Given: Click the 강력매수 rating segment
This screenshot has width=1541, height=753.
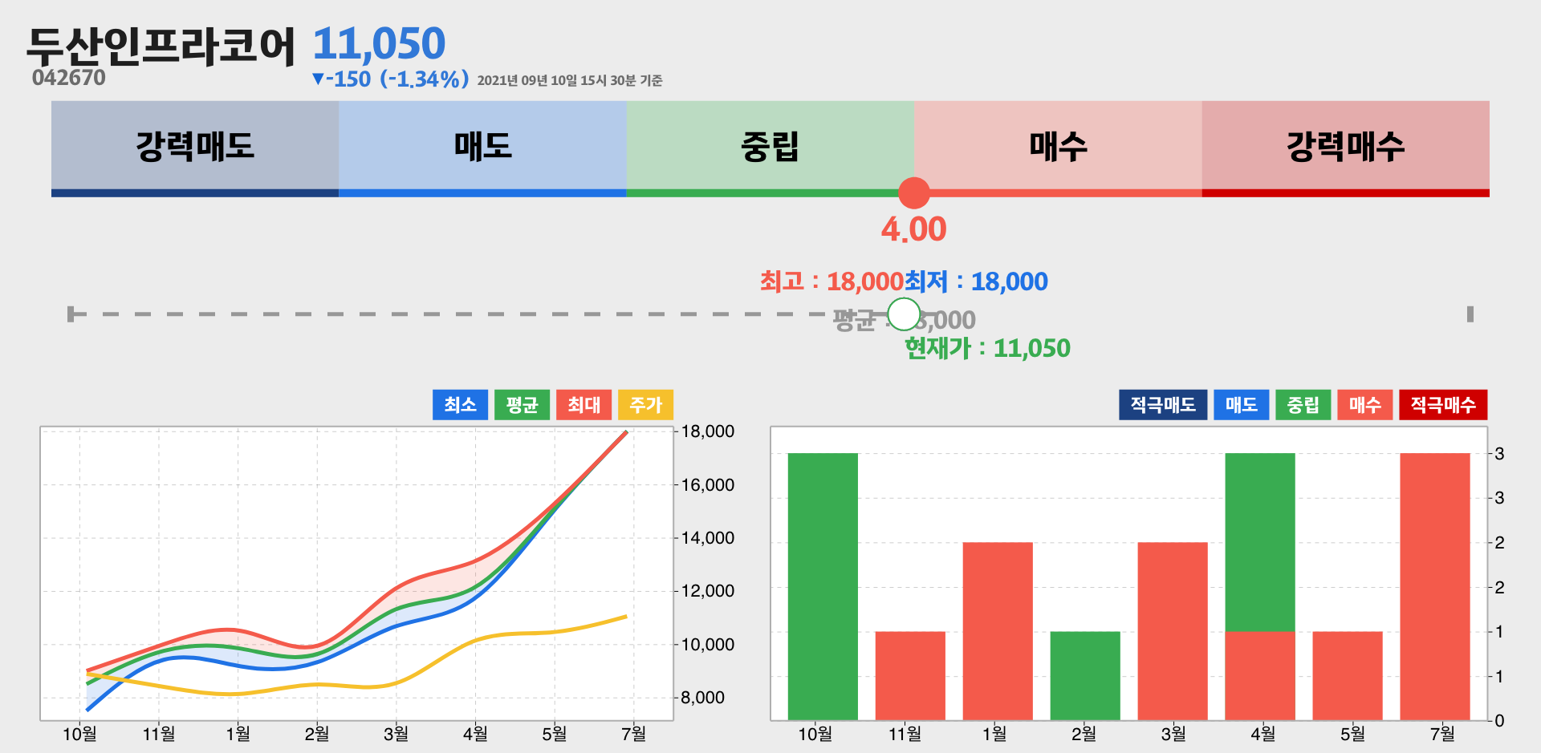Looking at the screenshot, I should 1346,148.
